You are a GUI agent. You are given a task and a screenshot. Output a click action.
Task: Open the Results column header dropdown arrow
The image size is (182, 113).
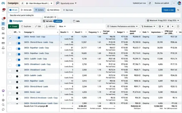[73, 32]
